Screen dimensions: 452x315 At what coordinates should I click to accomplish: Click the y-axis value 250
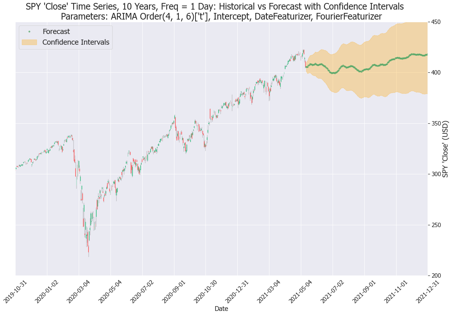pos(436,225)
